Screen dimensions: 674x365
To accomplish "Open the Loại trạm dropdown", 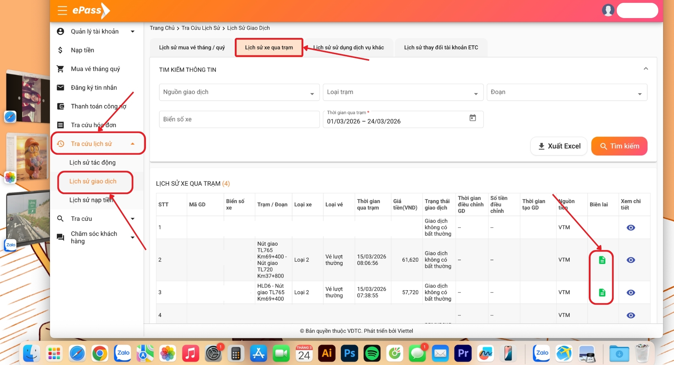I will (x=403, y=93).
